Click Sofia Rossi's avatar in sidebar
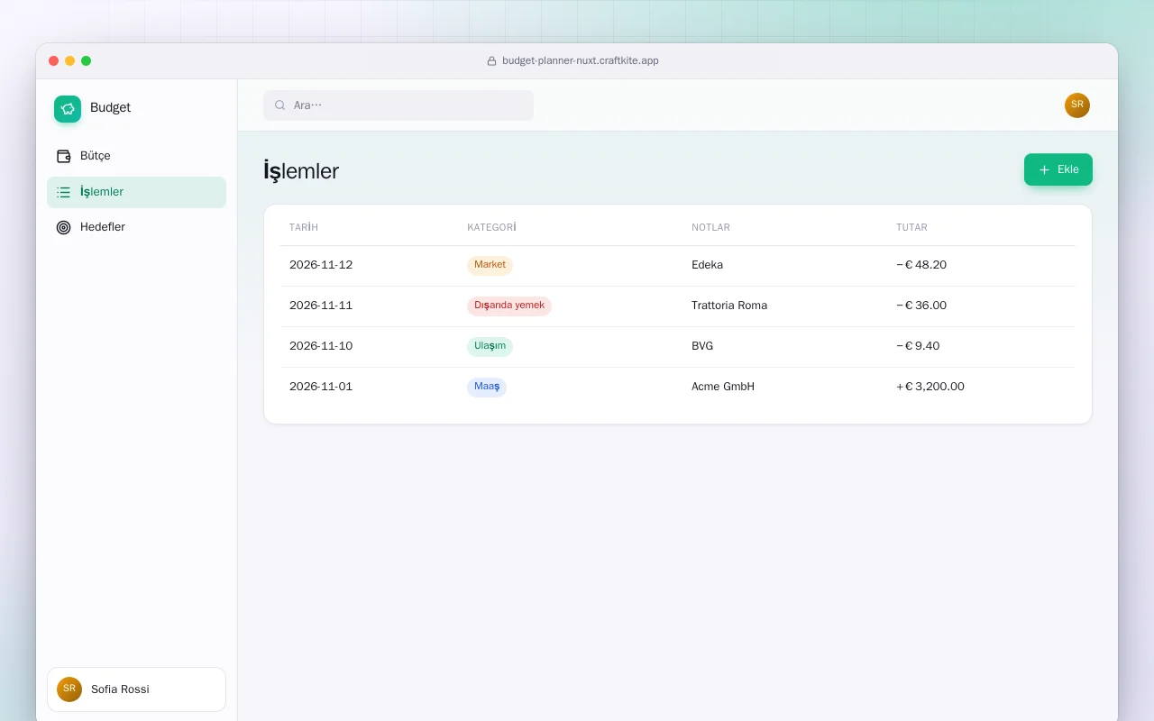 69,689
